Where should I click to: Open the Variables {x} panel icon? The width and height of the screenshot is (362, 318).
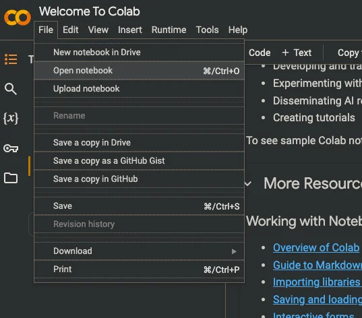(11, 118)
